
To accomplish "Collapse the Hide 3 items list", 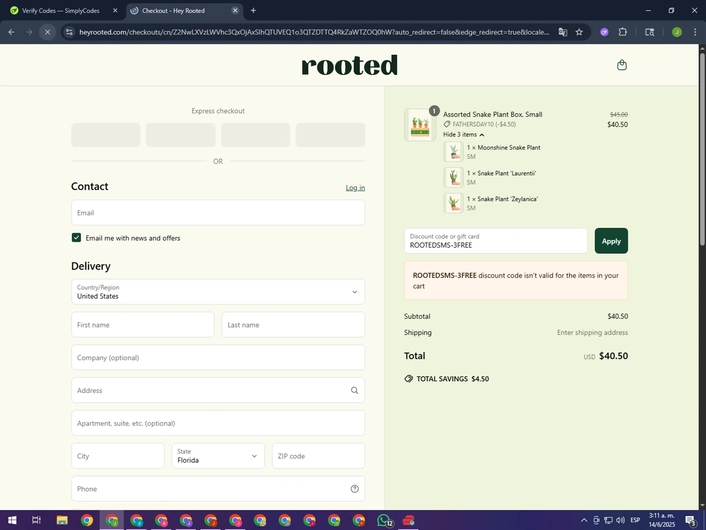I will (x=464, y=134).
